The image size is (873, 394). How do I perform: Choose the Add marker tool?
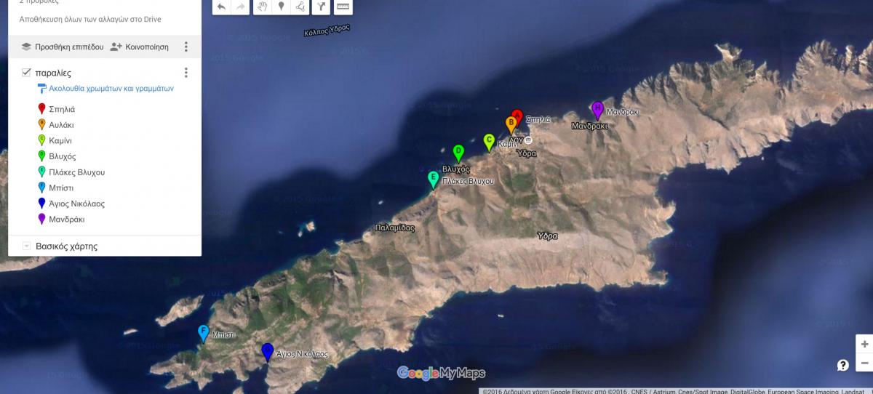click(282, 7)
